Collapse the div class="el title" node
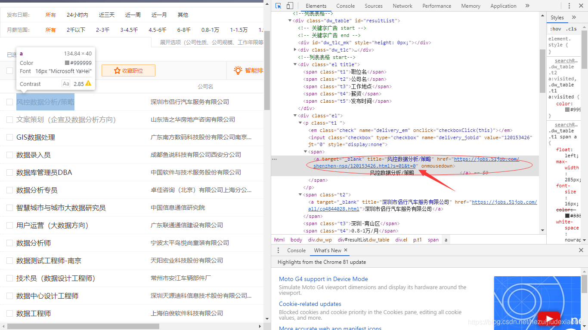 (295, 64)
